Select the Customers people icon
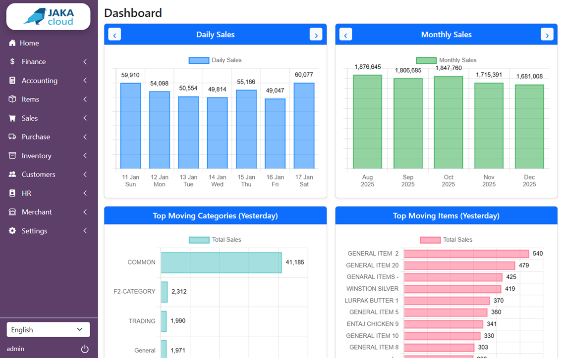The image size is (563, 358). click(x=12, y=174)
